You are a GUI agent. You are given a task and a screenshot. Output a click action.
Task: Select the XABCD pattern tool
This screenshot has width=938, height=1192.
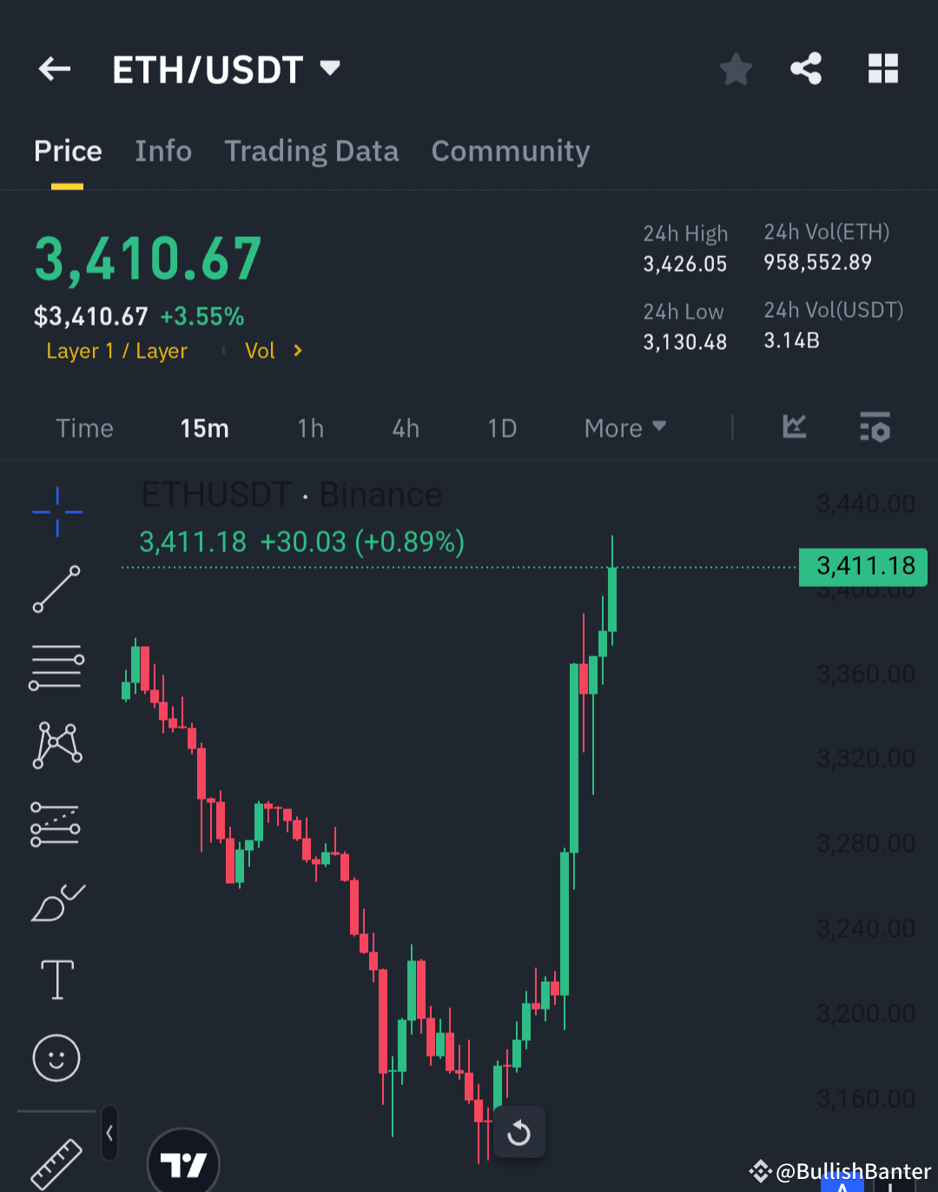coord(56,744)
